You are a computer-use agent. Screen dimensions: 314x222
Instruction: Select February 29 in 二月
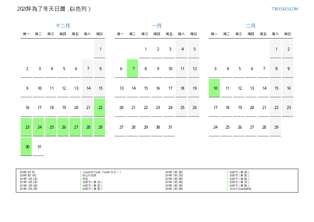tap(275, 127)
